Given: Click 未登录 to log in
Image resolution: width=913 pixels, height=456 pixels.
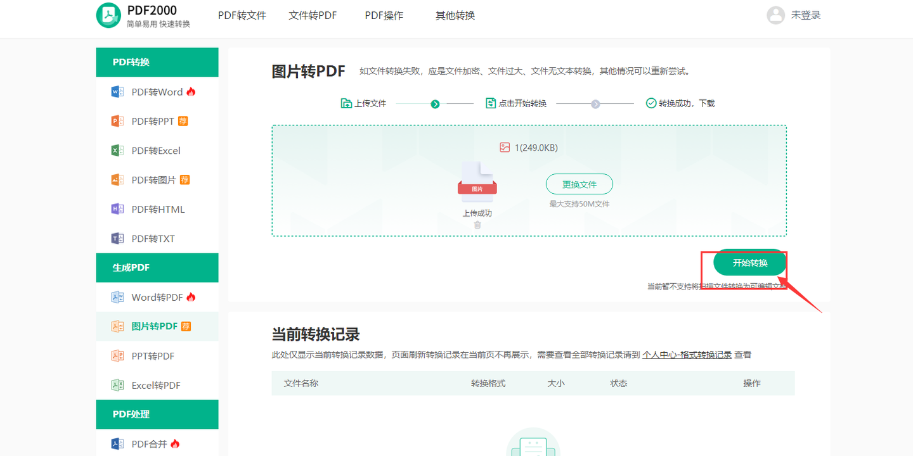Looking at the screenshot, I should pyautogui.click(x=806, y=15).
